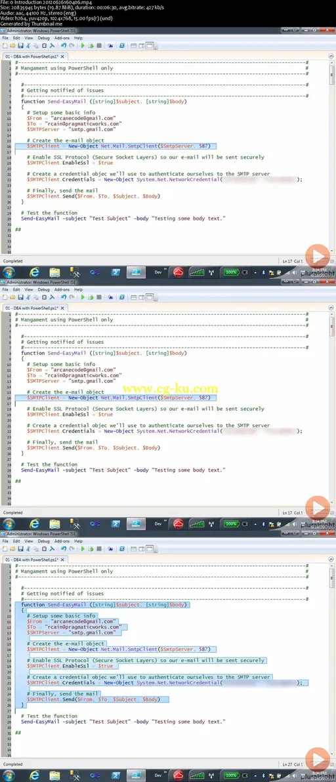The height and width of the screenshot is (782, 336).
Task: Close the DBA with PowerShell.ps1 tab in the second frame
Action: pos(62,308)
